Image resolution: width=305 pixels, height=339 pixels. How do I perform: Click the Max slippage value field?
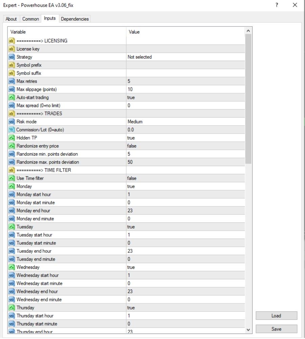[186, 89]
